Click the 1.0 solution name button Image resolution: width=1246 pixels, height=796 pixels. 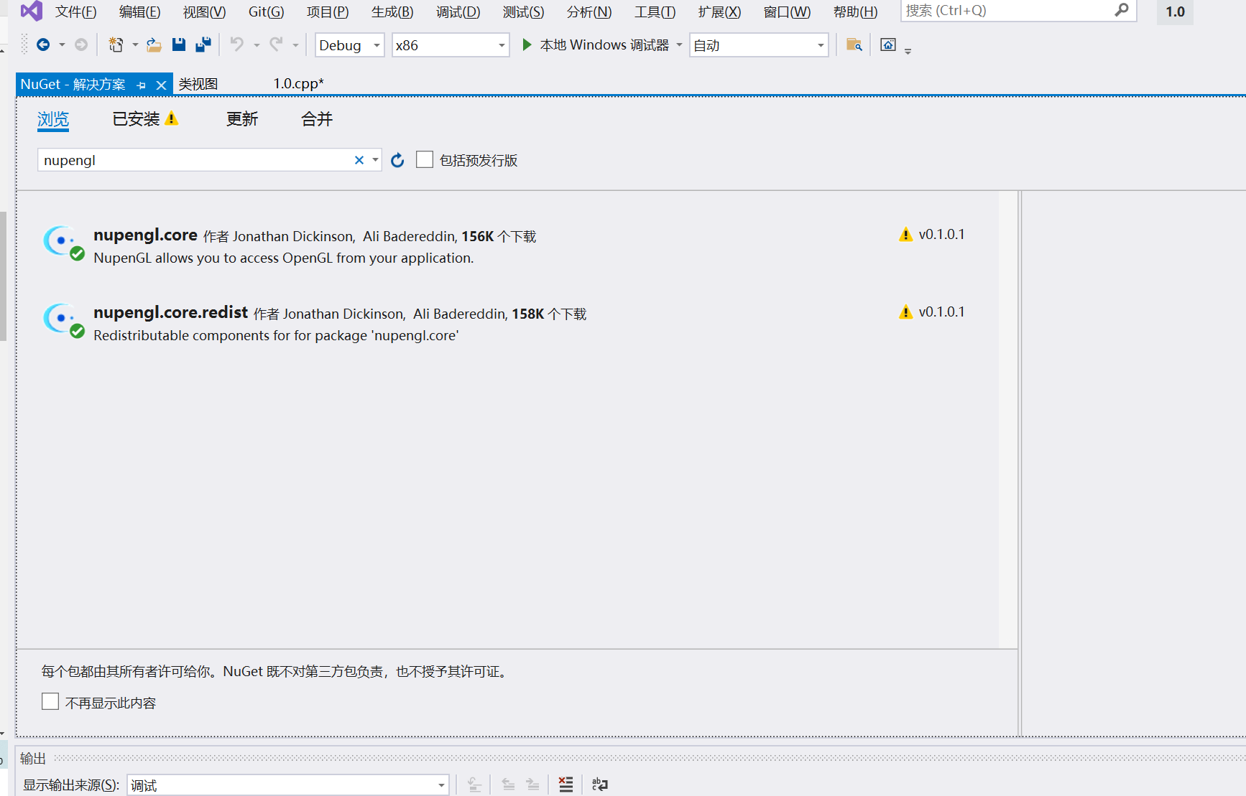click(1175, 11)
